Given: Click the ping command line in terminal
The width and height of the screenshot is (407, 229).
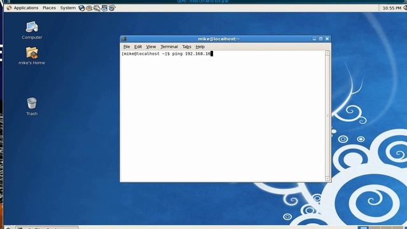Looking at the screenshot, I should 167,53.
